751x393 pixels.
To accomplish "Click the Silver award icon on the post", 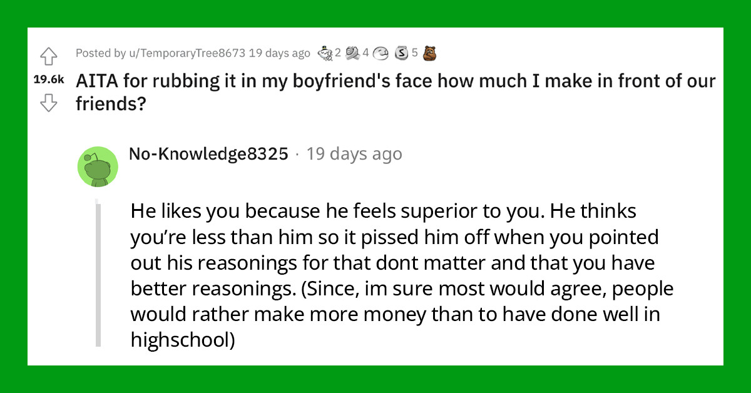I will click(x=401, y=53).
